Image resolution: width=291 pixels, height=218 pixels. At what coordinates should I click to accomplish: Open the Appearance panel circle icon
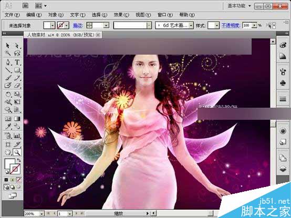(283, 131)
